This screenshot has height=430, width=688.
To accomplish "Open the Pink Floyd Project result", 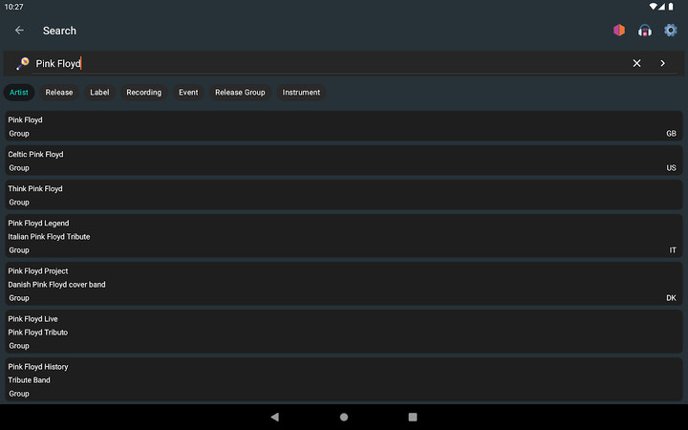I will (344, 284).
